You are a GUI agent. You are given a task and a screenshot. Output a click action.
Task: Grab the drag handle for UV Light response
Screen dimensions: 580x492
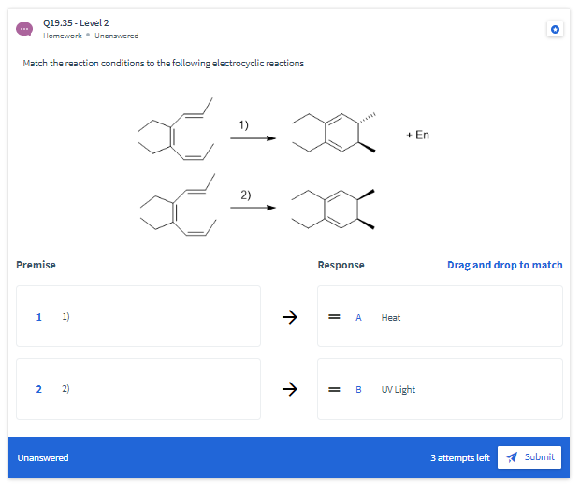pyautogui.click(x=334, y=389)
